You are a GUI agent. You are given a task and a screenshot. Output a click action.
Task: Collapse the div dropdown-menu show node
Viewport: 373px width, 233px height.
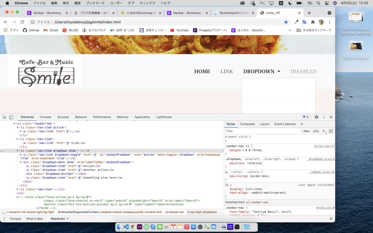pos(21,162)
